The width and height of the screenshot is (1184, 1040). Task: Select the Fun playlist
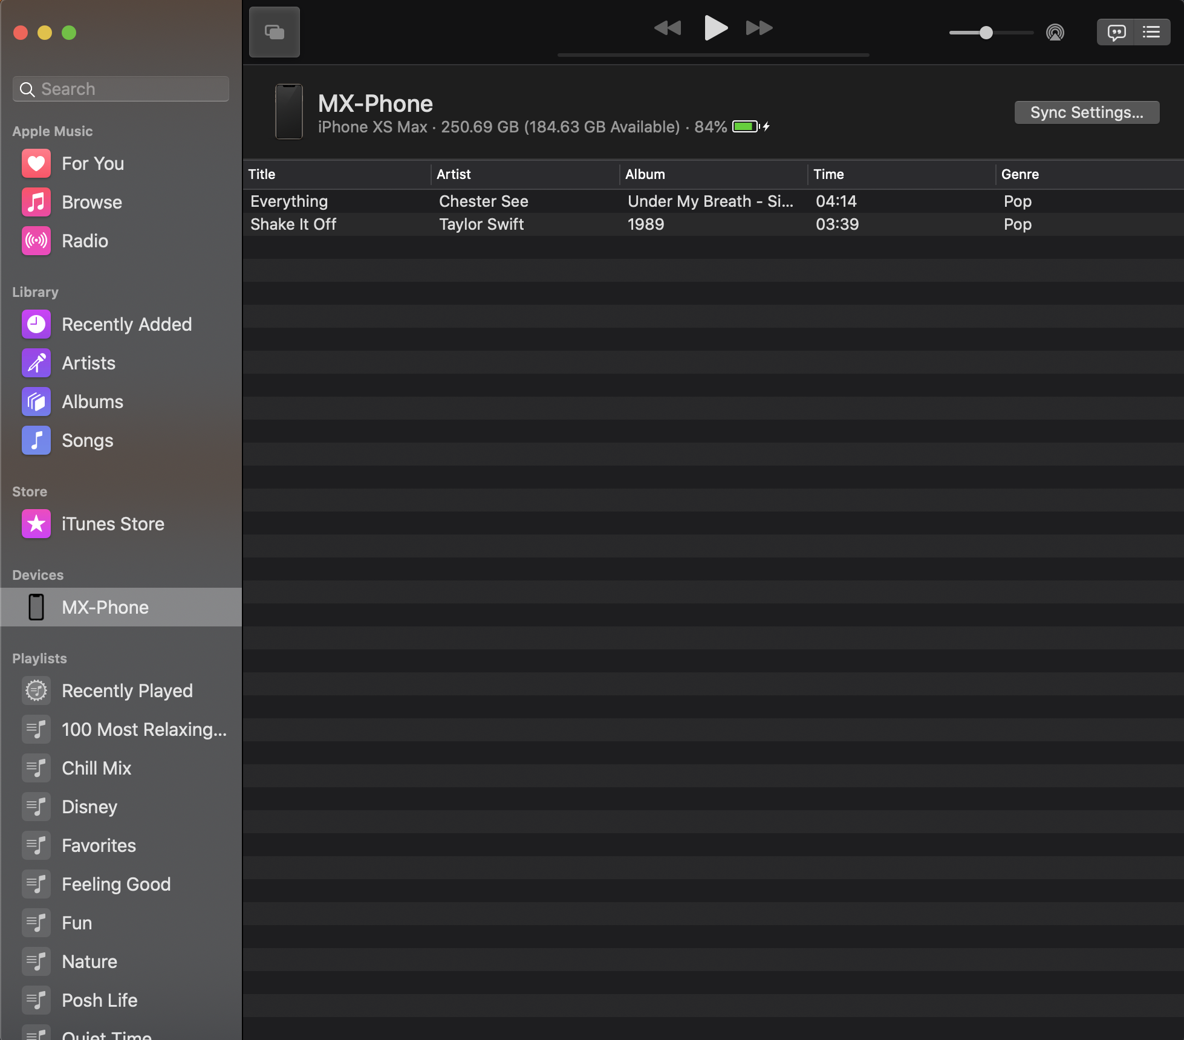tap(121, 923)
